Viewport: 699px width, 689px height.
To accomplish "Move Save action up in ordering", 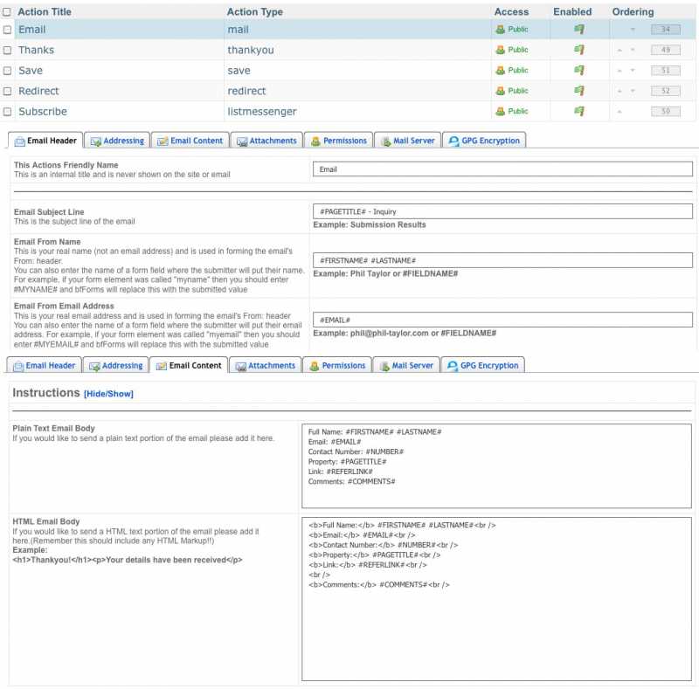I will (619, 71).
